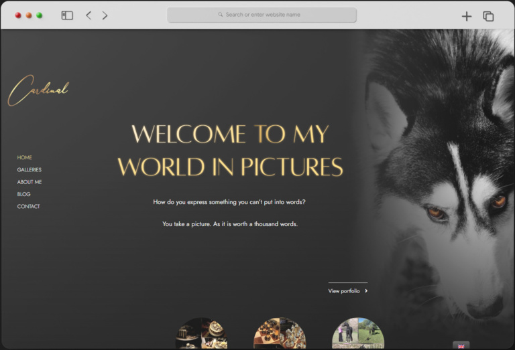Click the search magnifier icon in address bar
This screenshot has height=350, width=515.
(x=221, y=15)
